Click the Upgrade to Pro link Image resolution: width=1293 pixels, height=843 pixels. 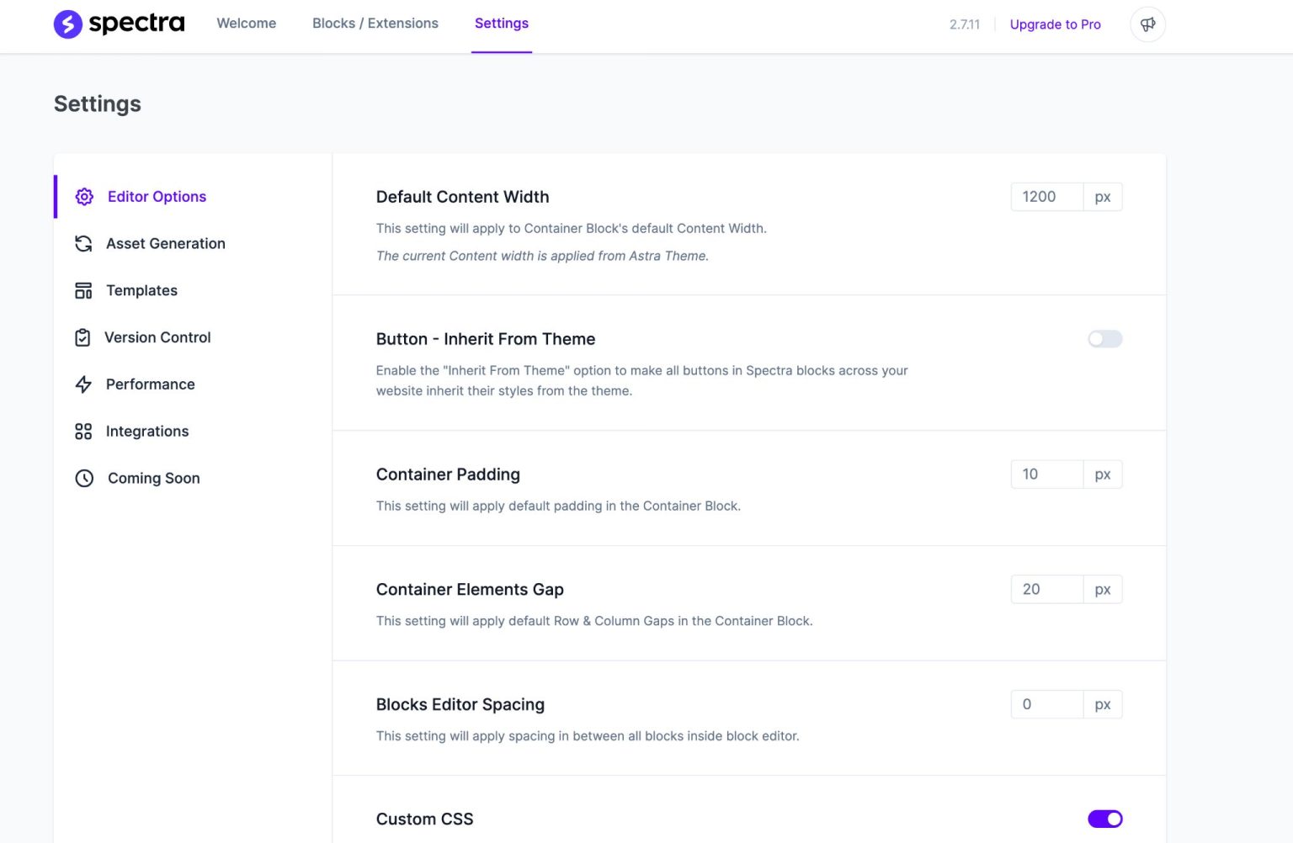(1055, 24)
